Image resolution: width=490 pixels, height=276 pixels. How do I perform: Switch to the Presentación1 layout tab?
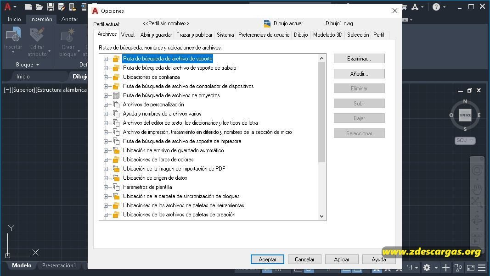point(59,265)
